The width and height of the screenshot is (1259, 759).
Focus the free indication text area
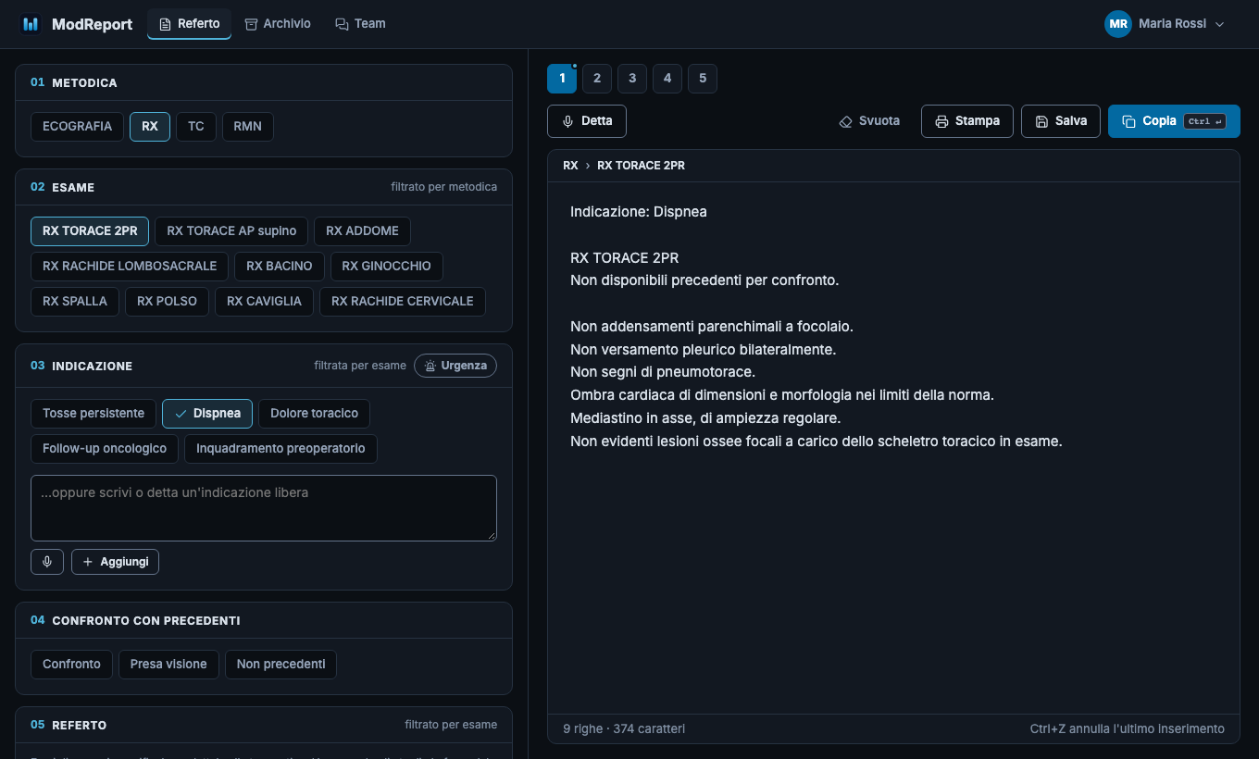[264, 508]
